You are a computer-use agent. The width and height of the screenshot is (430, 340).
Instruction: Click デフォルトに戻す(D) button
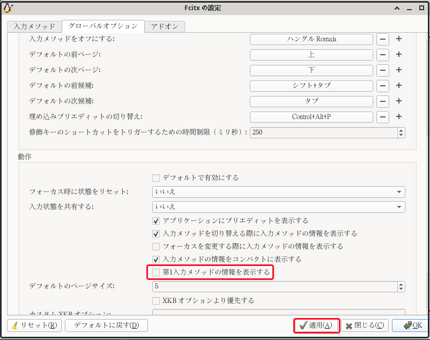(x=106, y=326)
